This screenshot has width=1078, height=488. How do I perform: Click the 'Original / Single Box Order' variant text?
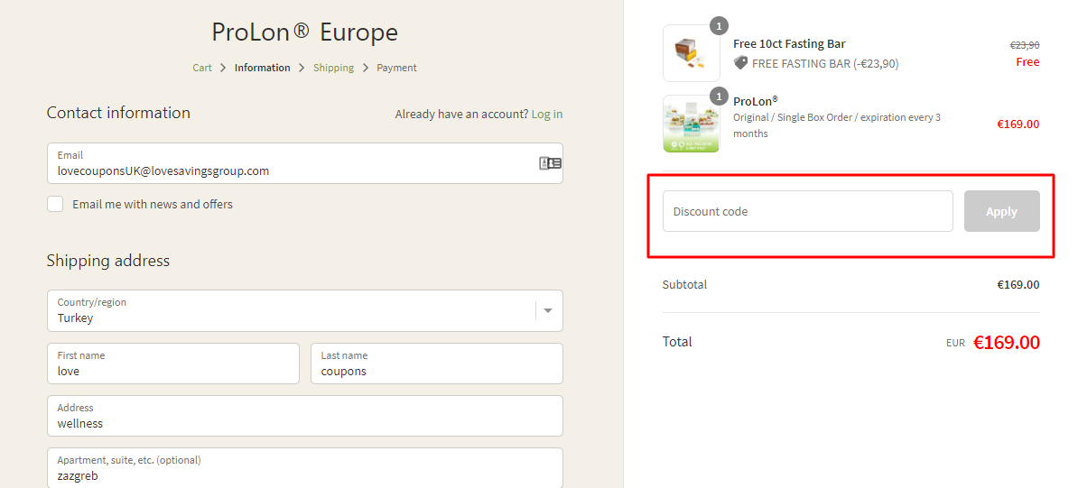coord(837,125)
